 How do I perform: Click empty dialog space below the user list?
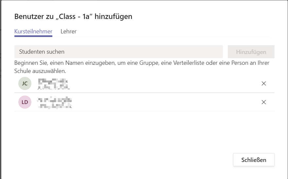click(x=131, y=134)
